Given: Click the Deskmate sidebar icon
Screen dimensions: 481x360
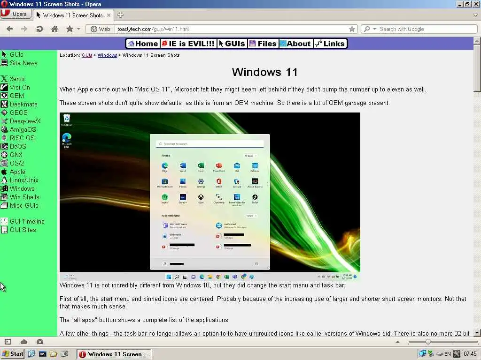Looking at the screenshot, I should 4,104.
